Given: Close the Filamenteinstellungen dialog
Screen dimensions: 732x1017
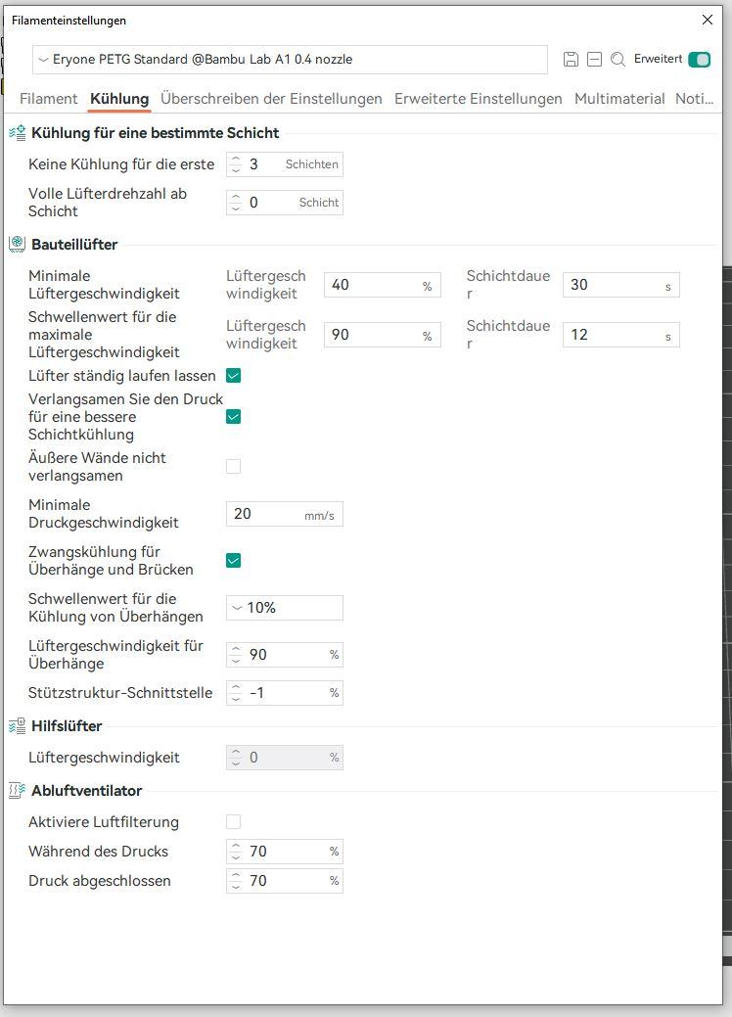Looking at the screenshot, I should tap(708, 20).
